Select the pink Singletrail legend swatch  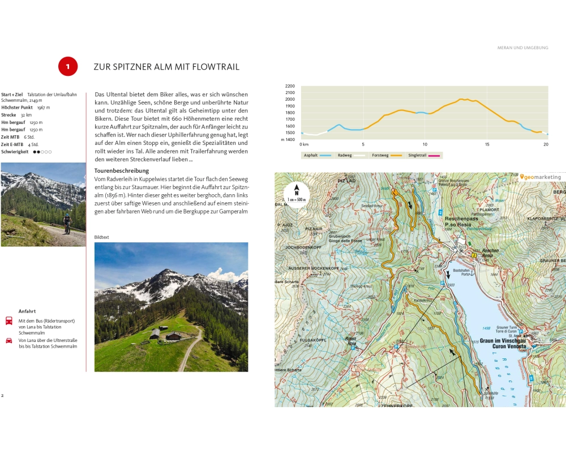click(x=436, y=155)
